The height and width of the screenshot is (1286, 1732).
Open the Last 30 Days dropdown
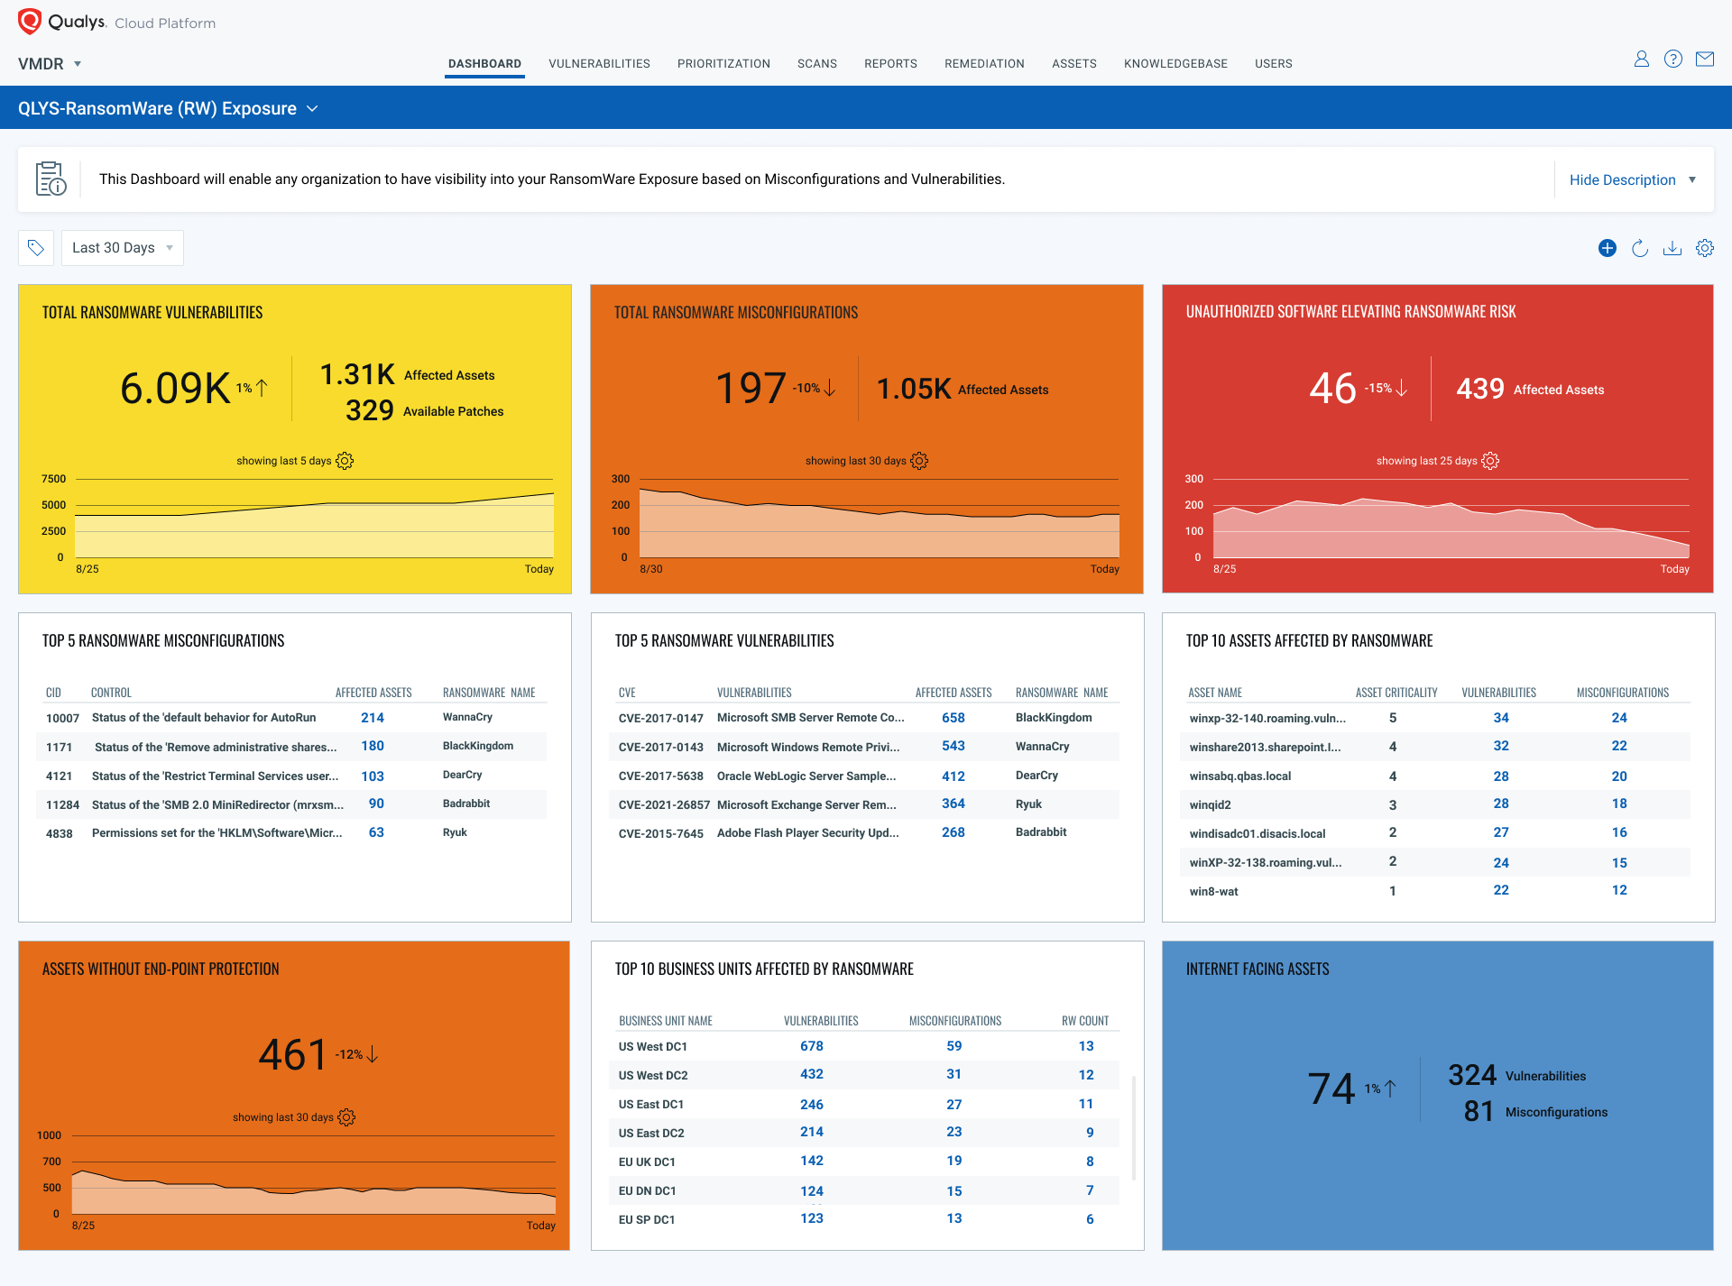pos(123,248)
